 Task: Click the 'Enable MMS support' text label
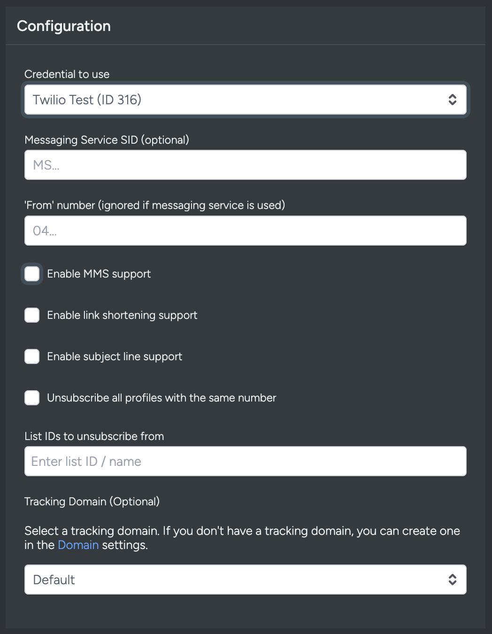click(x=99, y=274)
